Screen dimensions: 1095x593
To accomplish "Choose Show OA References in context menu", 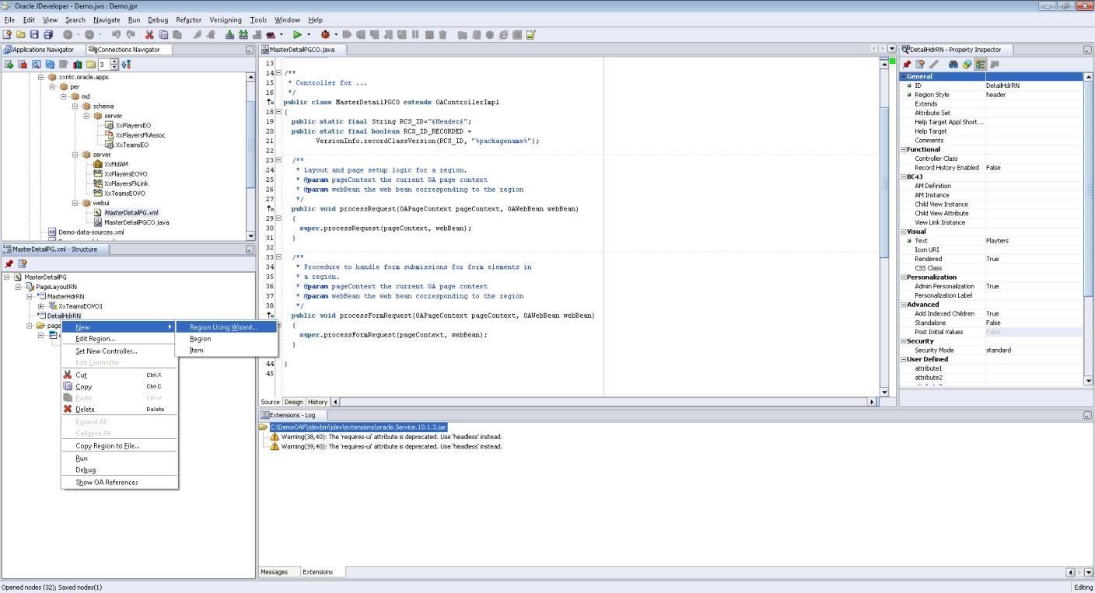I will click(120, 483).
